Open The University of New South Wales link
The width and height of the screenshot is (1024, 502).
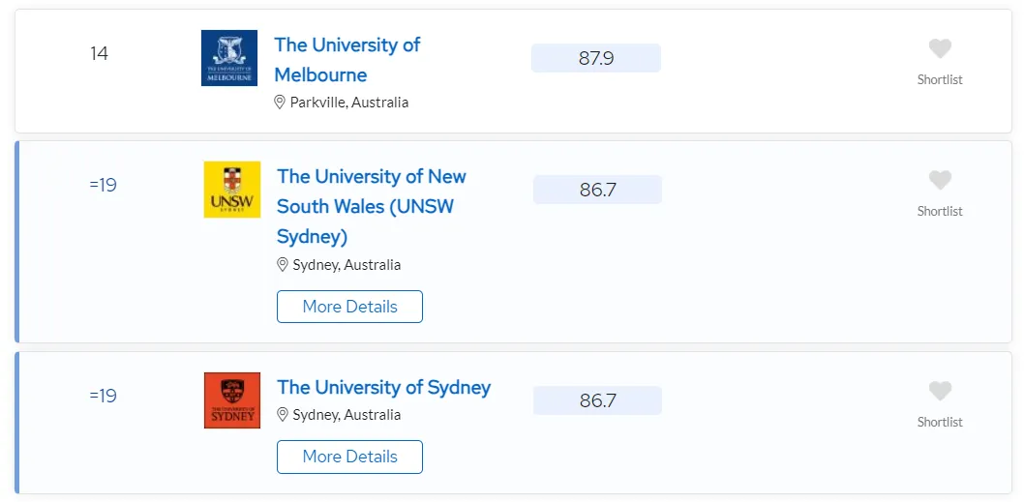[372, 206]
